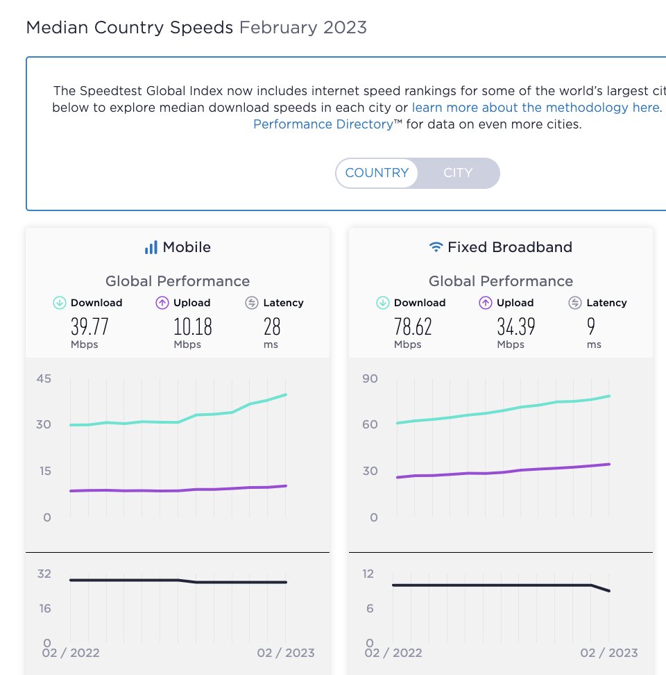Click the Mobile download value 39.77

[x=89, y=326]
